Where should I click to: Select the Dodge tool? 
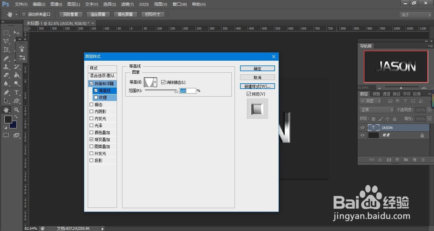tap(16, 83)
